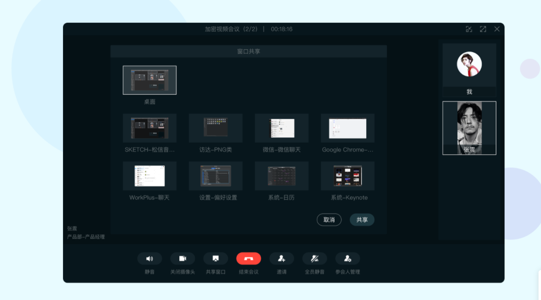Invite participants using the 邀请 icon
This screenshot has width=541, height=300.
282,259
